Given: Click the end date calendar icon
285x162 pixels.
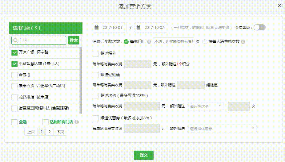Looking at the screenshot, I should [x=138, y=28].
